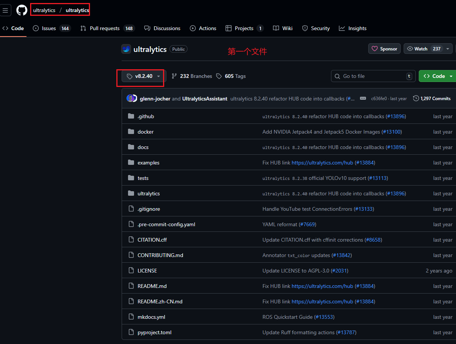
Task: Click the Update Ruff formatting actions message
Action: (x=299, y=332)
